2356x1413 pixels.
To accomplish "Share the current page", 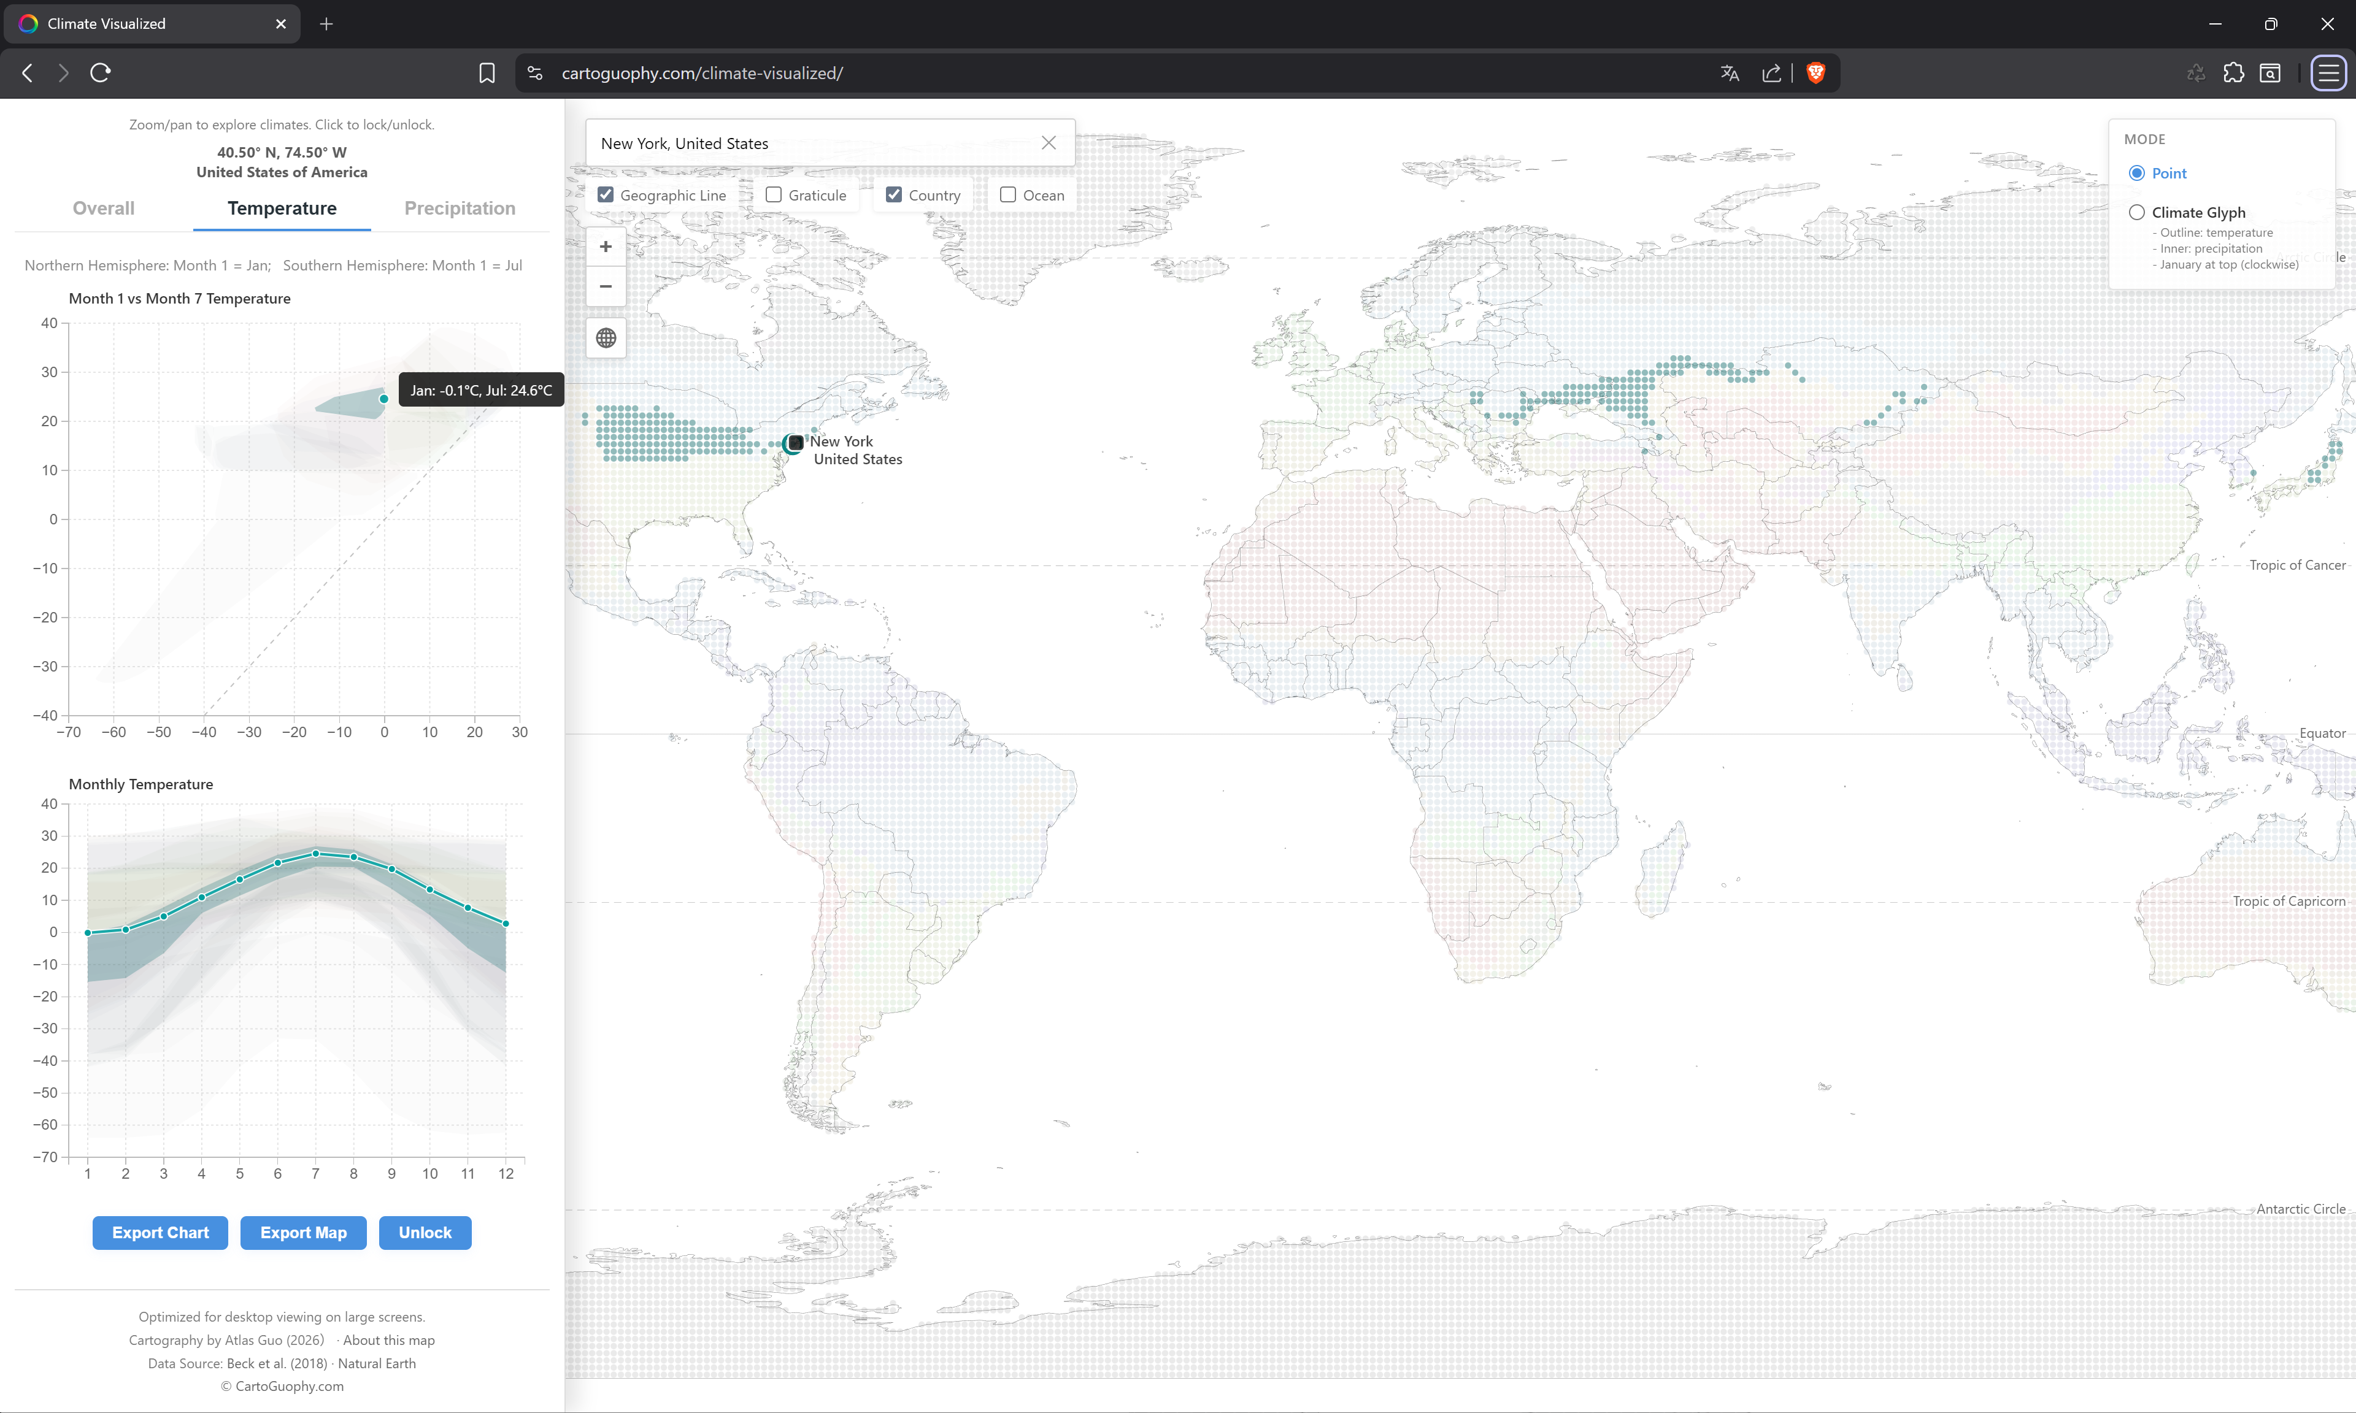I will click(1771, 72).
